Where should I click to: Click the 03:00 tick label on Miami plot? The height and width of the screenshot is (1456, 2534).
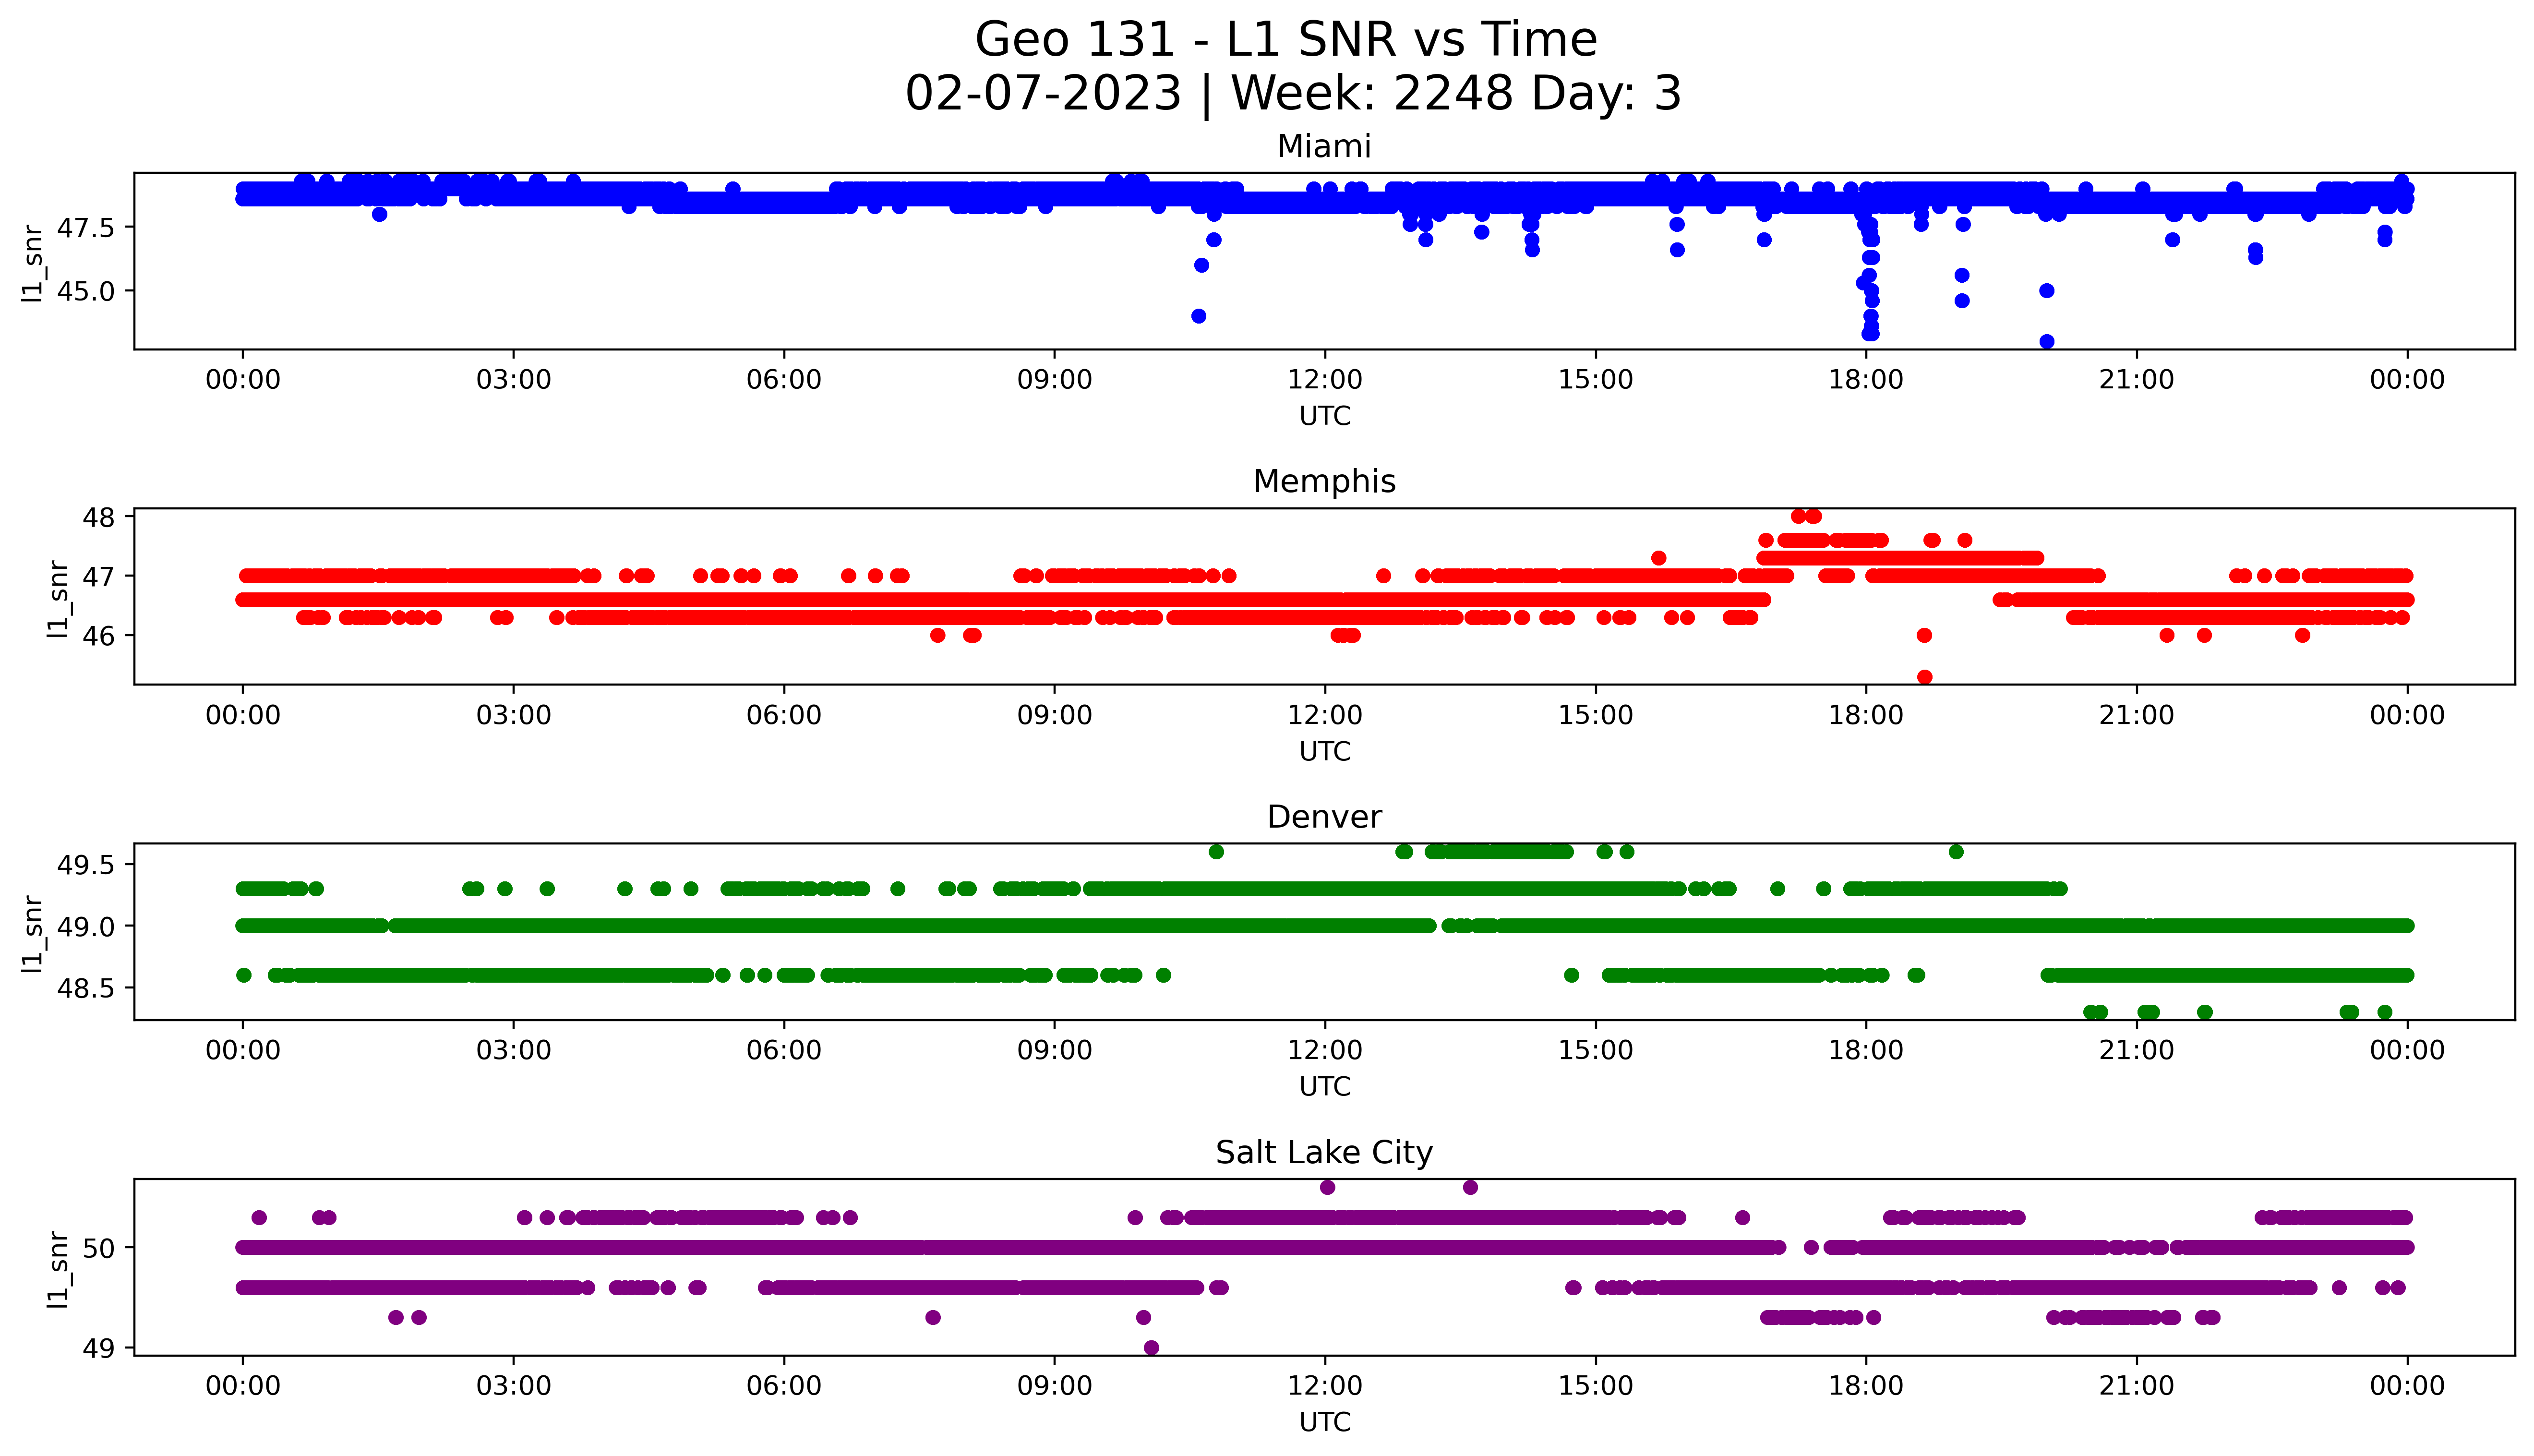coord(514,380)
